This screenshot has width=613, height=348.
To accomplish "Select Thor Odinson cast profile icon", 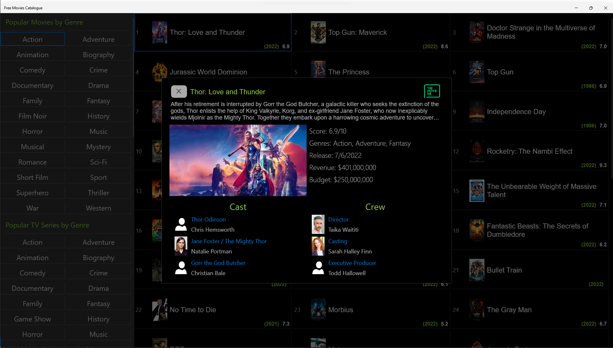I will click(x=181, y=224).
